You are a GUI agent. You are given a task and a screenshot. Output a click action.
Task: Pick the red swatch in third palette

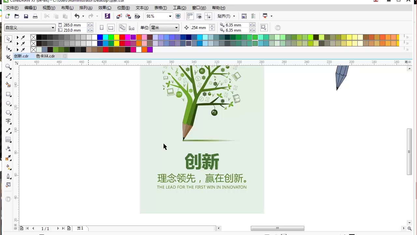click(x=106, y=50)
